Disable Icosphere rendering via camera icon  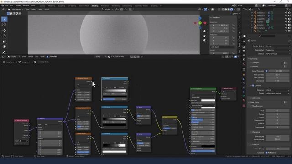pyautogui.click(x=289, y=28)
